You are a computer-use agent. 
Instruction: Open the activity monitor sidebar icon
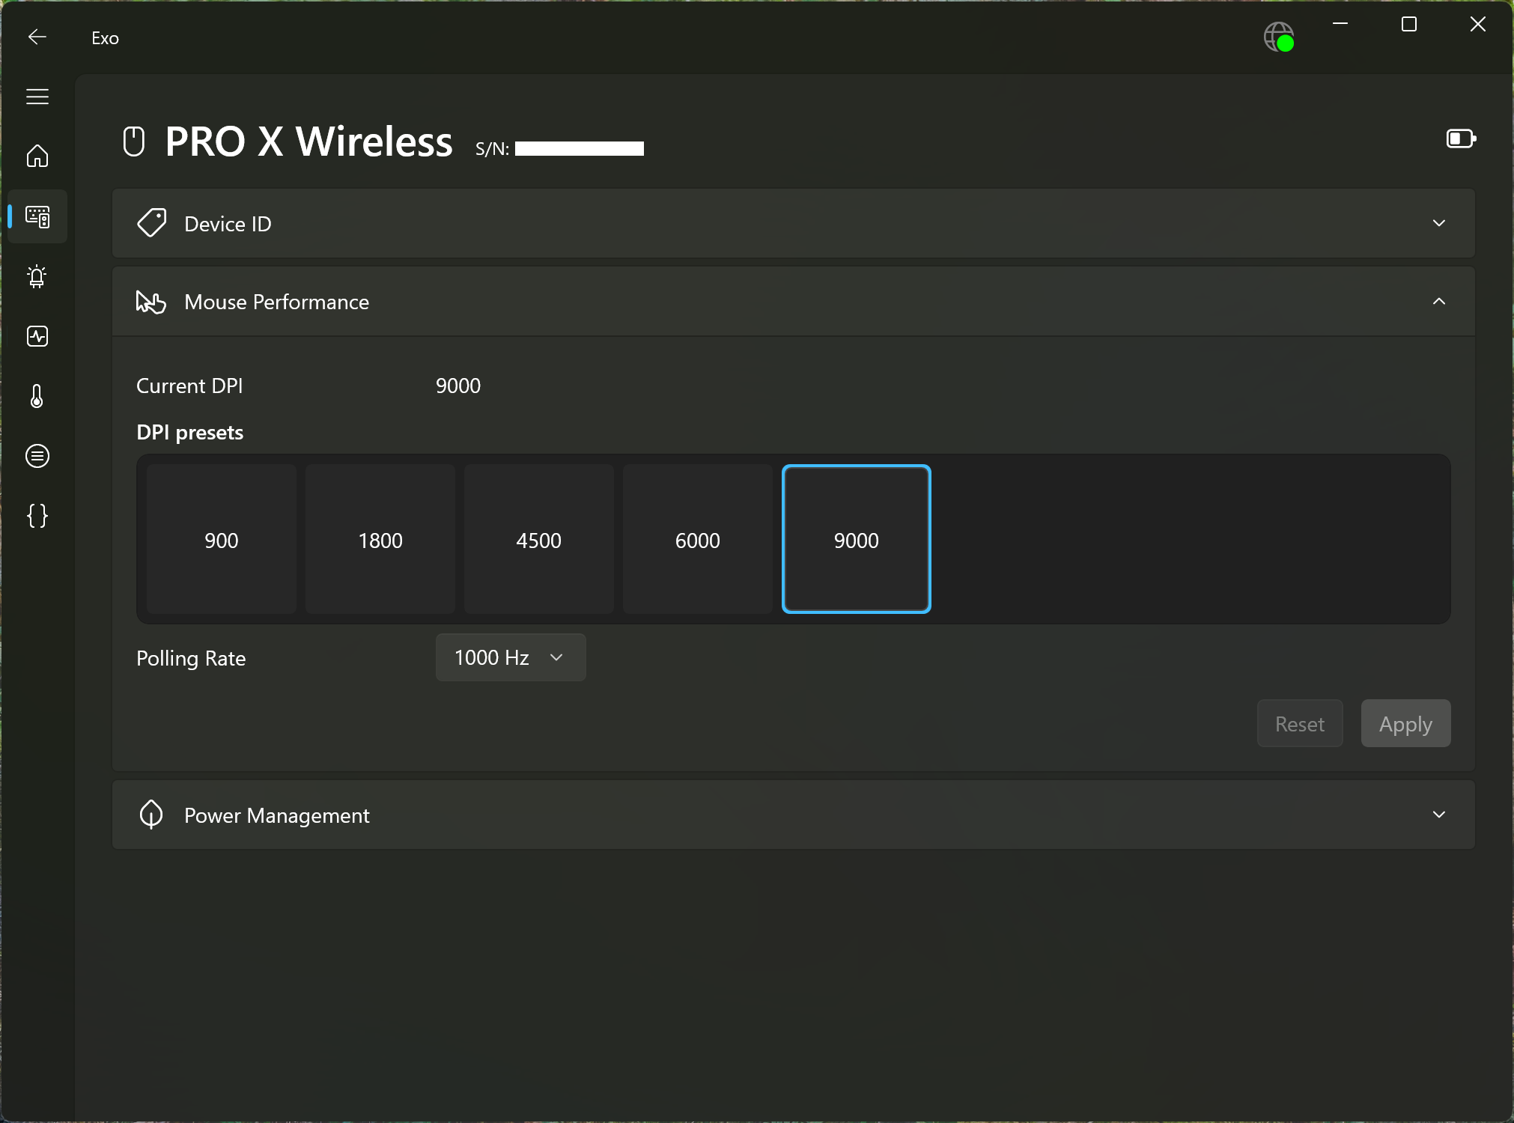[37, 336]
